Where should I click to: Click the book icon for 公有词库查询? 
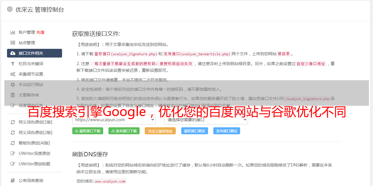(13, 180)
